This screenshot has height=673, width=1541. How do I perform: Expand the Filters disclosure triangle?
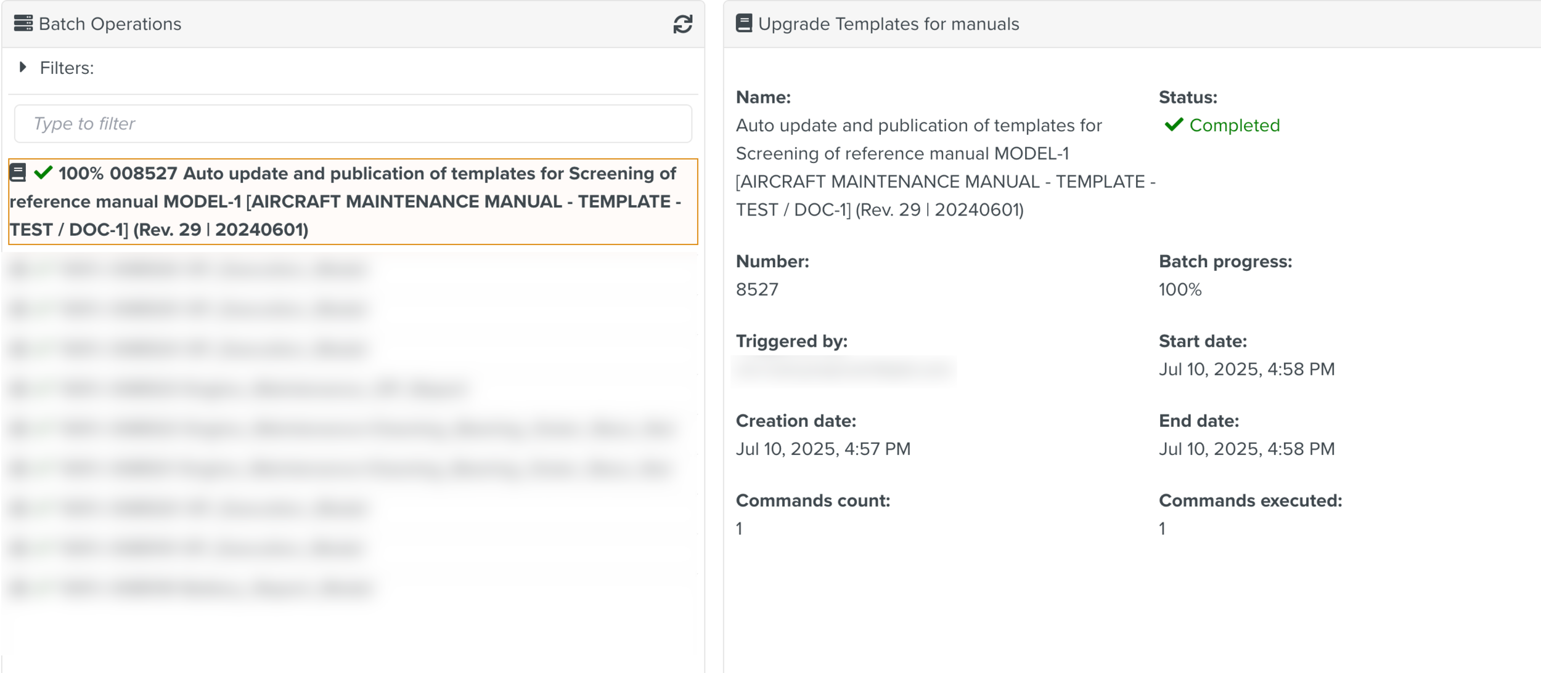[23, 67]
